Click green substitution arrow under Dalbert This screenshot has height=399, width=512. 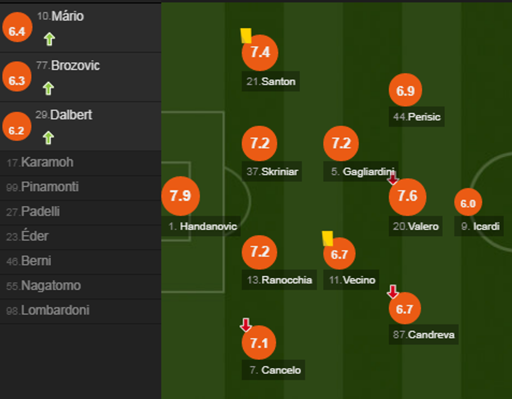[x=49, y=137]
